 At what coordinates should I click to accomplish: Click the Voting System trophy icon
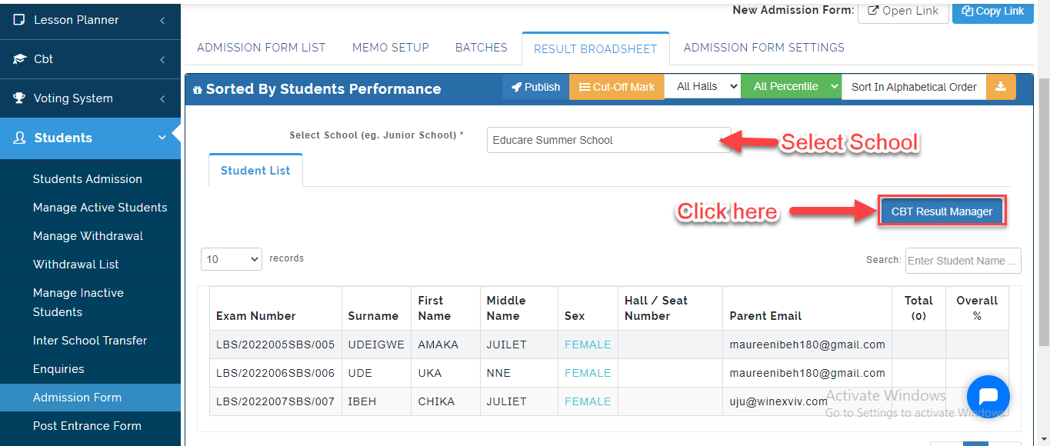(x=19, y=98)
